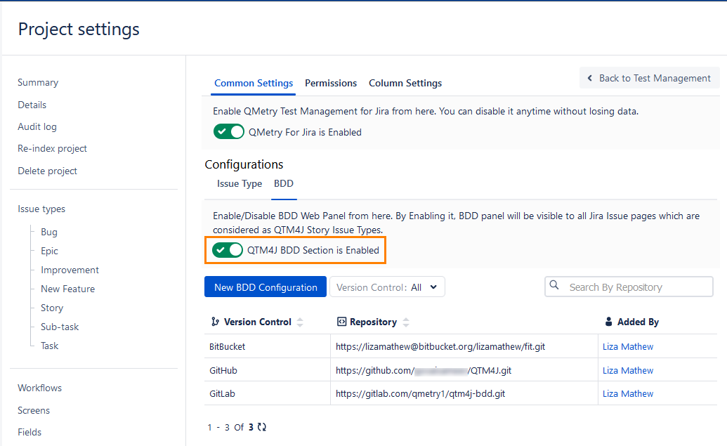Open Details in the sidebar
727x446 pixels.
coord(32,105)
